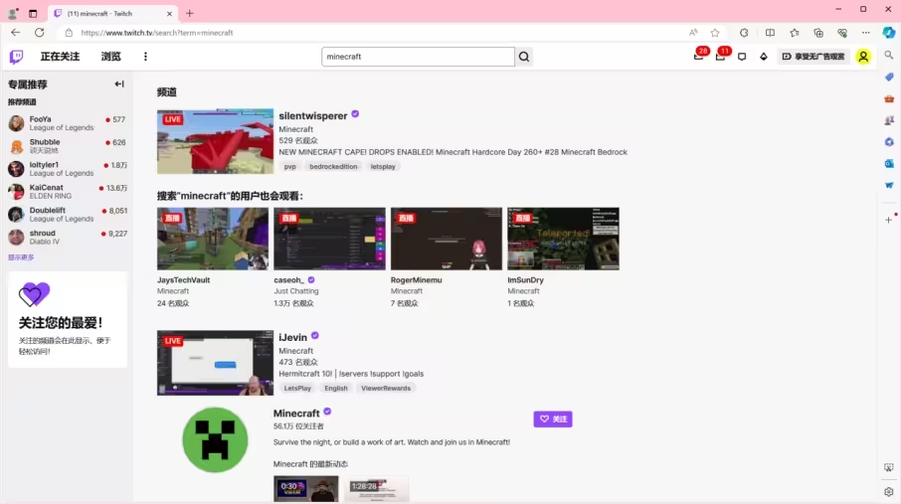Open the Copilot sidebar icon
This screenshot has width=901, height=504.
point(889,33)
